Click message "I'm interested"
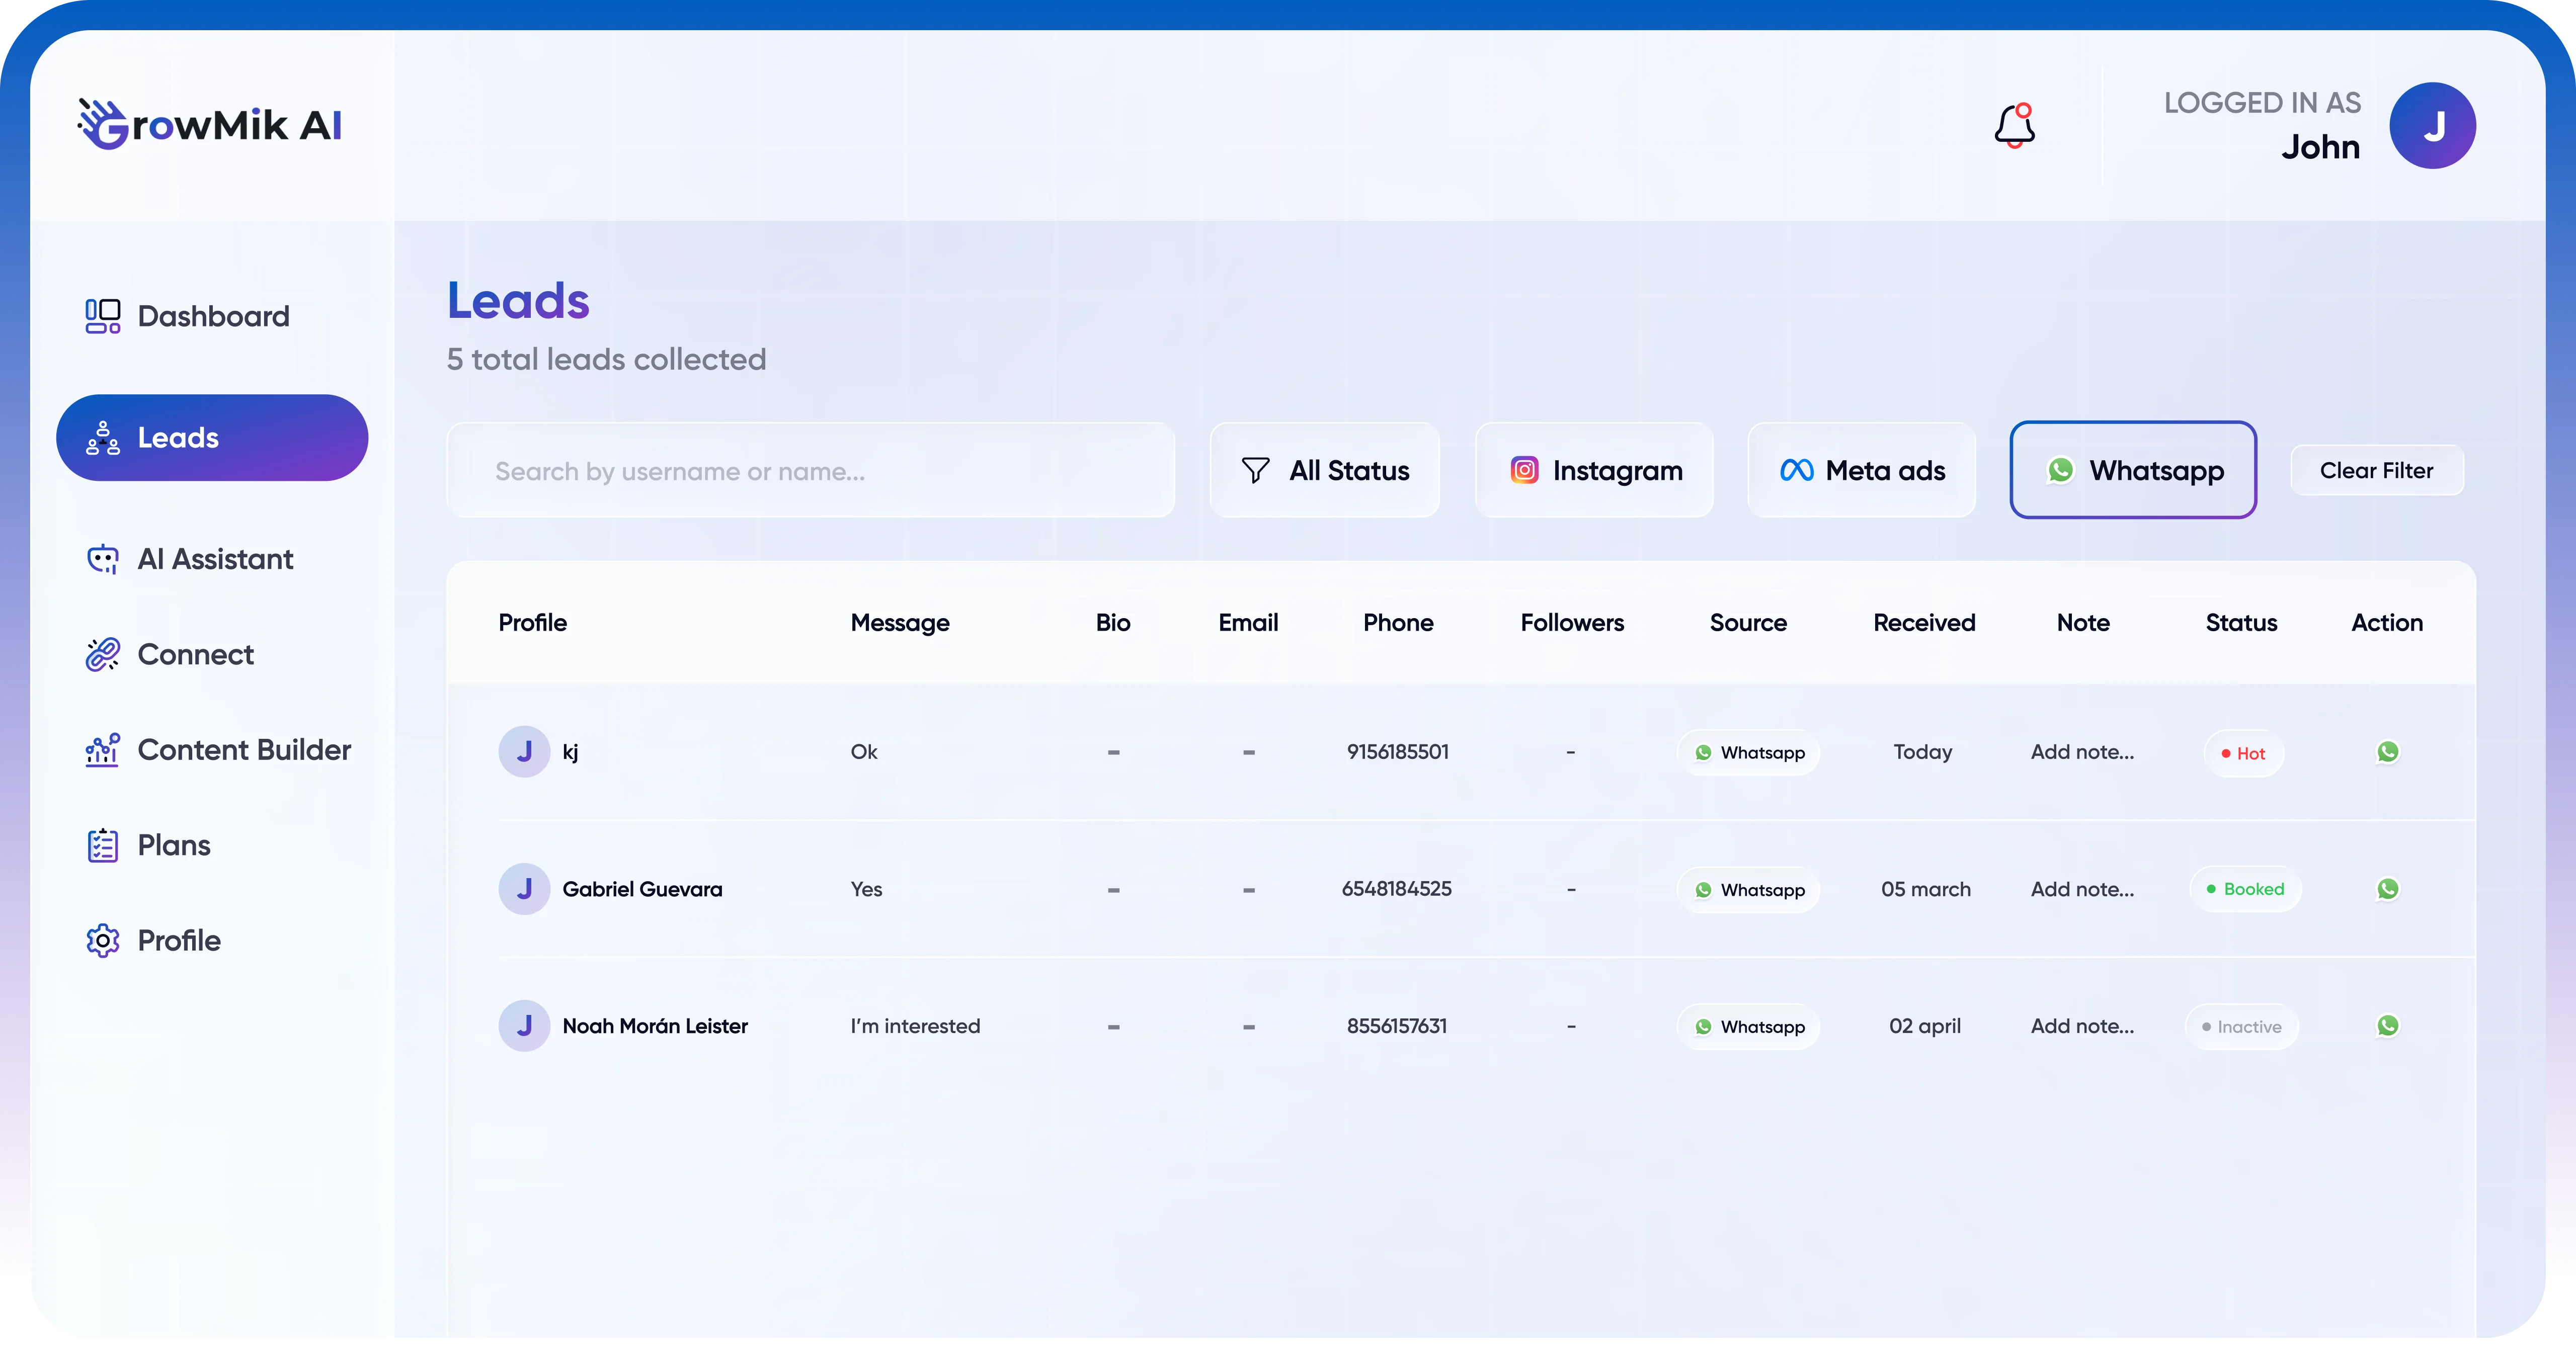Screen dimensions: 2576x1368 915,1026
